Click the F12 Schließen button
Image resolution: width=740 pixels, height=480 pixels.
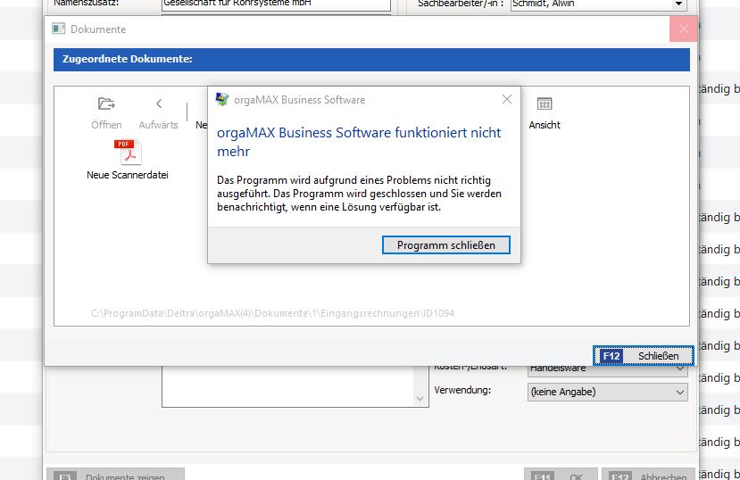(644, 355)
